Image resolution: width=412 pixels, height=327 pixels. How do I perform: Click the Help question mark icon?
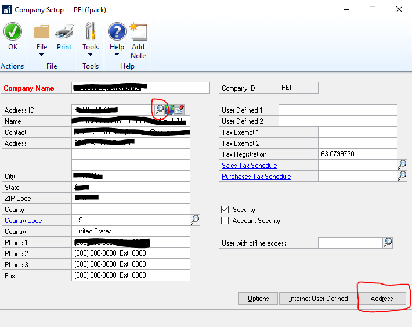click(x=117, y=31)
